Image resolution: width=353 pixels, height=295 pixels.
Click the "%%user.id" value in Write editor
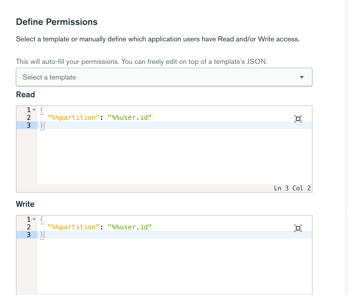click(130, 227)
